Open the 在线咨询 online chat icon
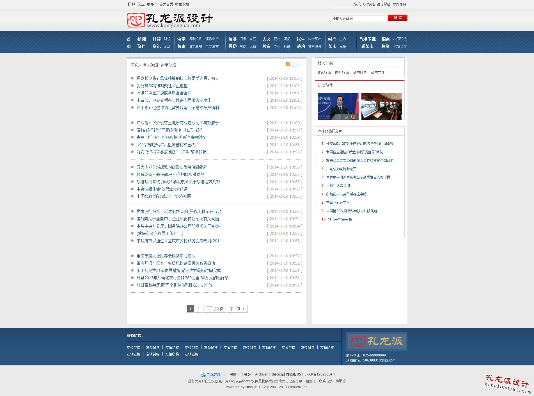The width and height of the screenshot is (534, 396). 211,374
